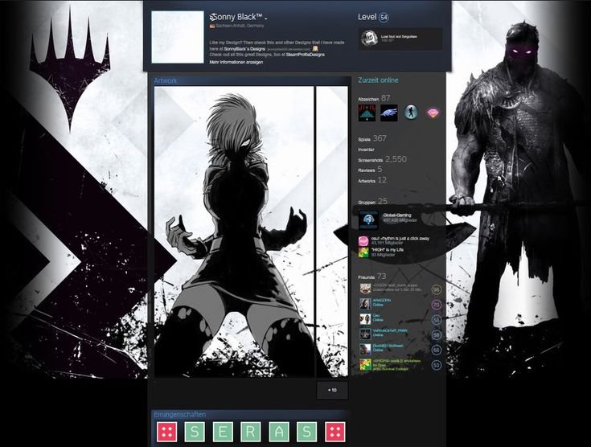
Task: Open the Inventar link
Action: (366, 150)
